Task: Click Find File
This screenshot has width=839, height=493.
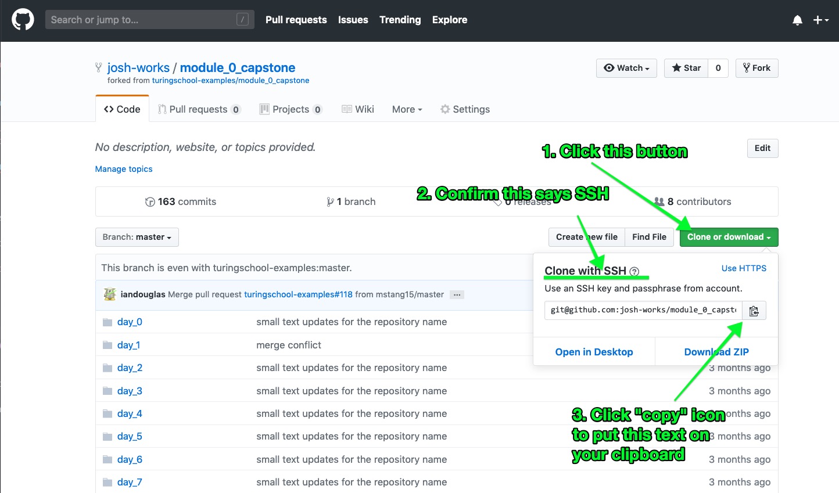Action: (x=649, y=237)
